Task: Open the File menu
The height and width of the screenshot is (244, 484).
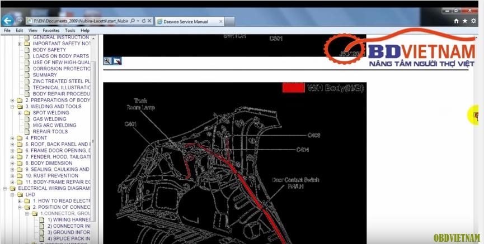Action: pyautogui.click(x=7, y=31)
